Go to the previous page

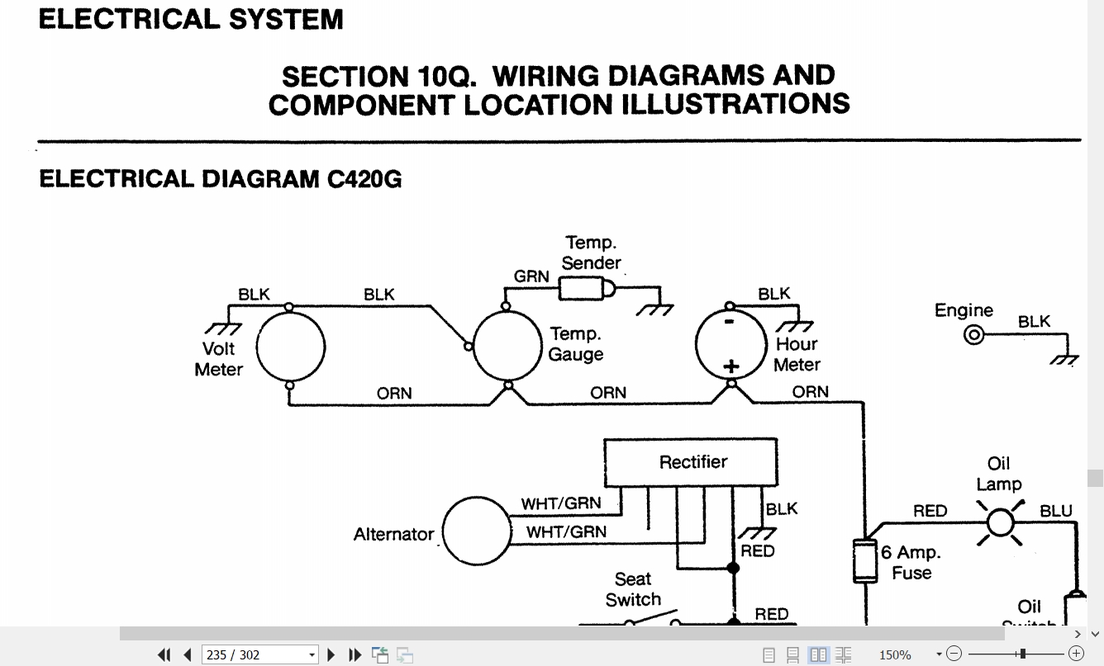188,654
